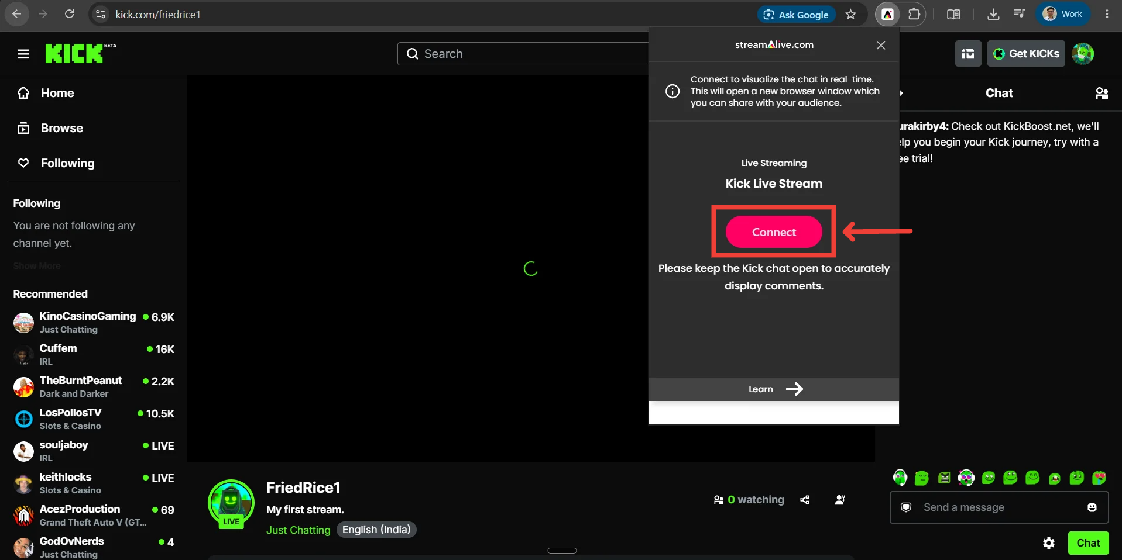1122x560 pixels.
Task: Open chat identity shield icon
Action: (906, 507)
